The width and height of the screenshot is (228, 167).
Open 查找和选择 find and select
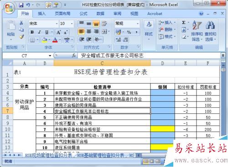[211, 31]
